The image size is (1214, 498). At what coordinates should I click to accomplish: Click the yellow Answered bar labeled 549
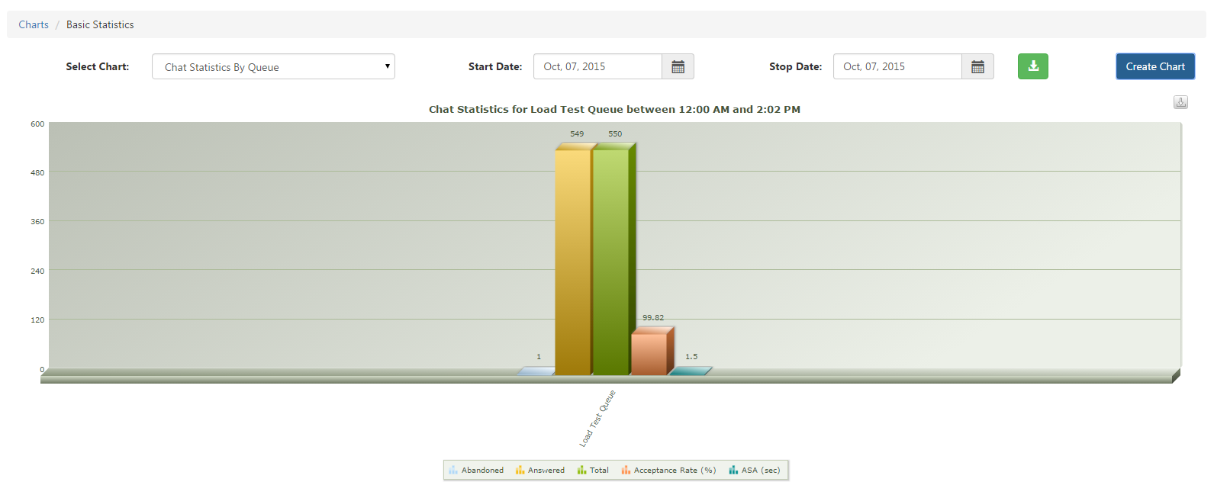point(573,259)
